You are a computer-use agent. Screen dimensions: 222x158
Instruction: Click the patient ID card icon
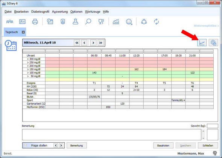click(x=22, y=22)
